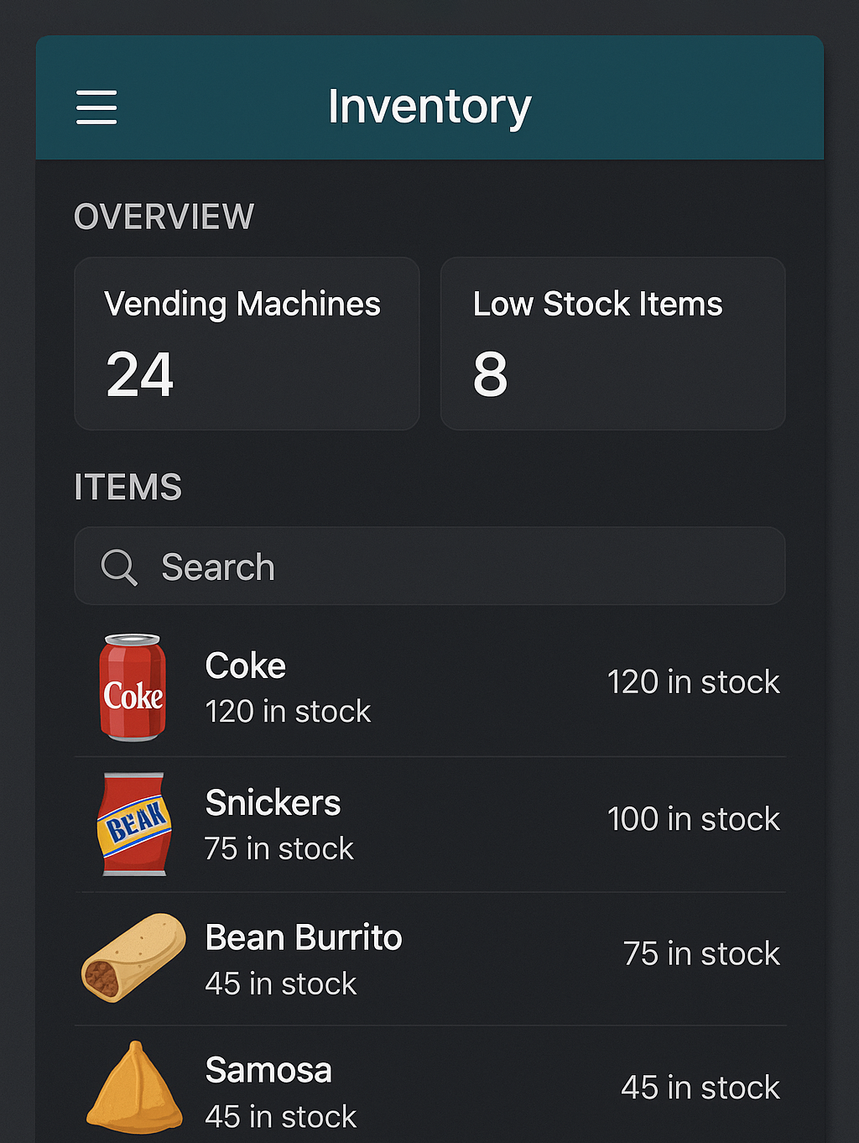Open the Low Stock Items card
Screen dimensions: 859x1143
click(x=612, y=343)
